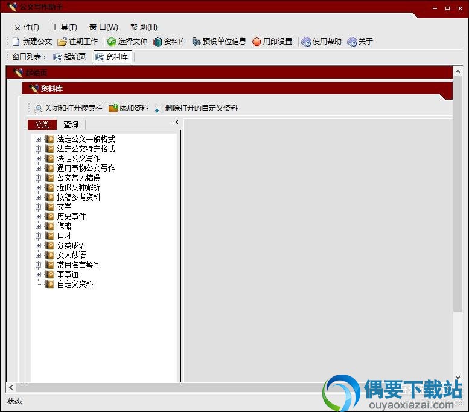This screenshot has height=412, width=469.
Task: Click book icon beside 文人妙语
Action: (x=49, y=255)
